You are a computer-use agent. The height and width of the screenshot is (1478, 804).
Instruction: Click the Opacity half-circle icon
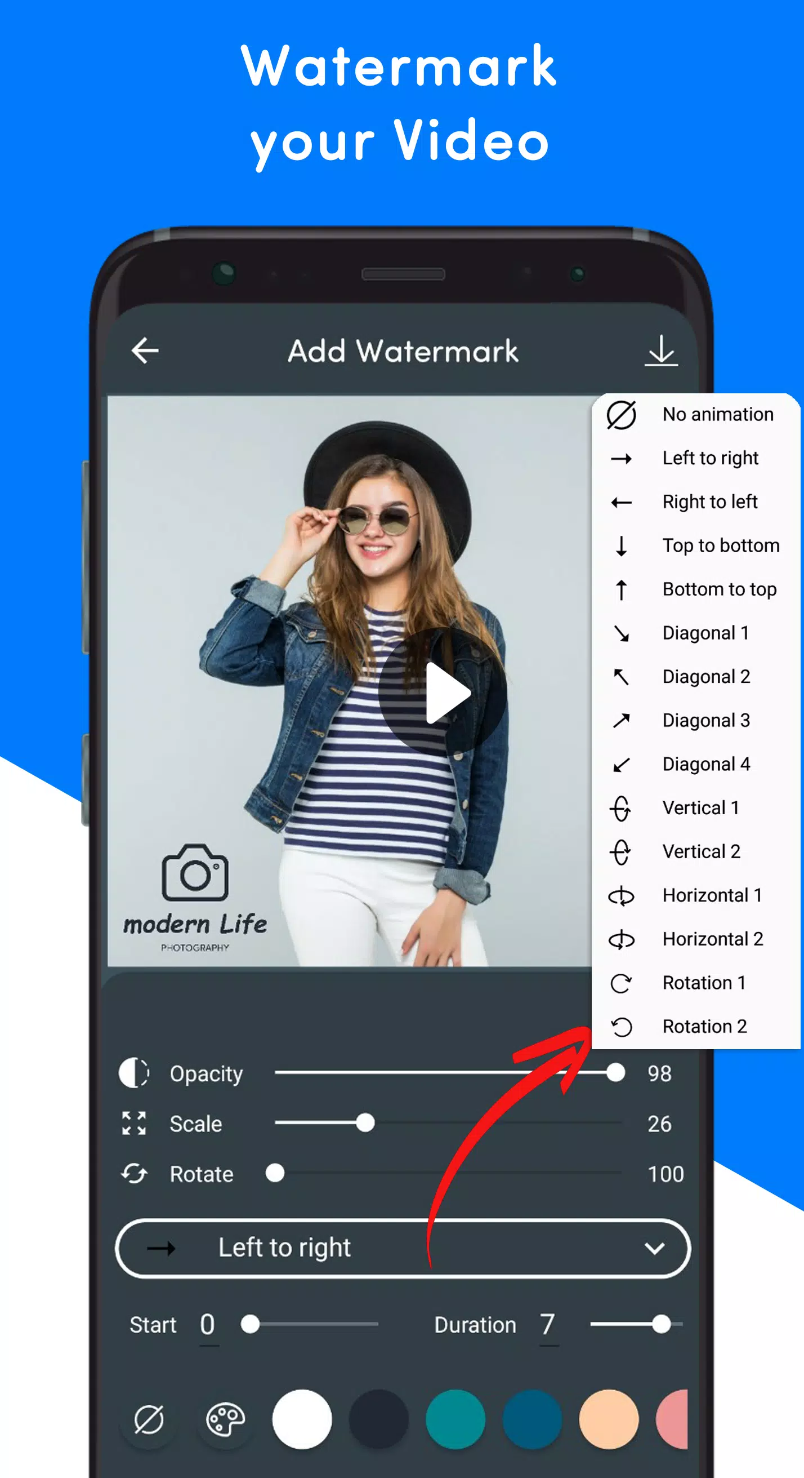(134, 1073)
